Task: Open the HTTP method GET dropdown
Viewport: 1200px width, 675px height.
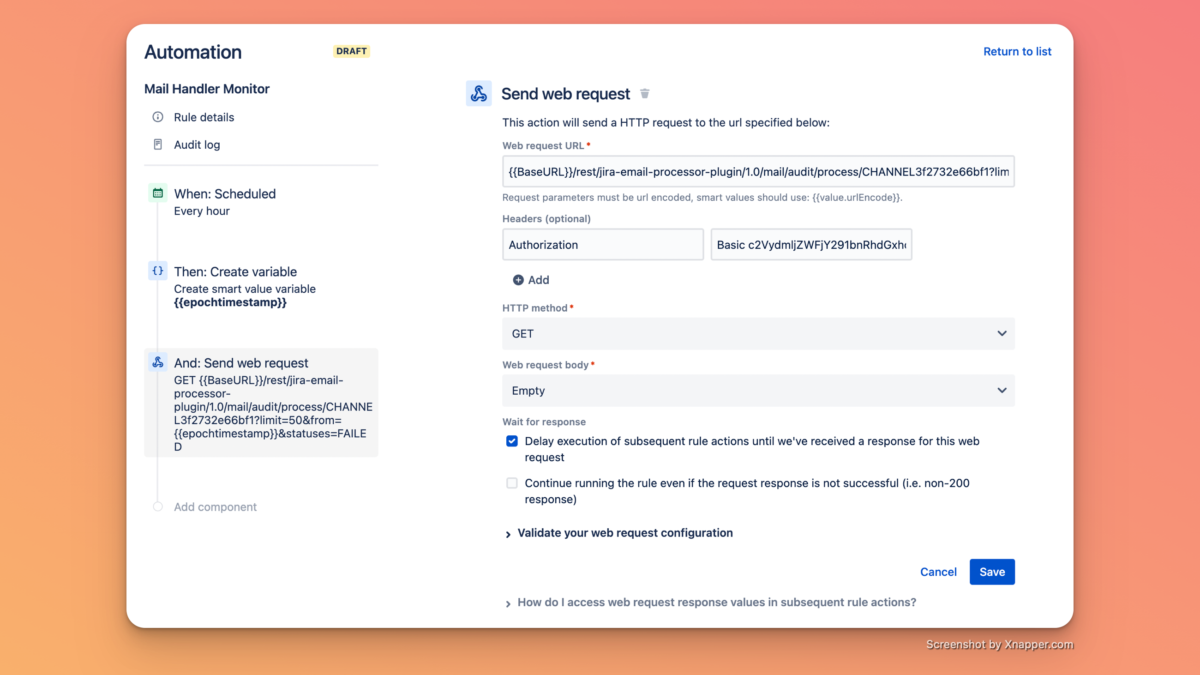Action: click(758, 333)
